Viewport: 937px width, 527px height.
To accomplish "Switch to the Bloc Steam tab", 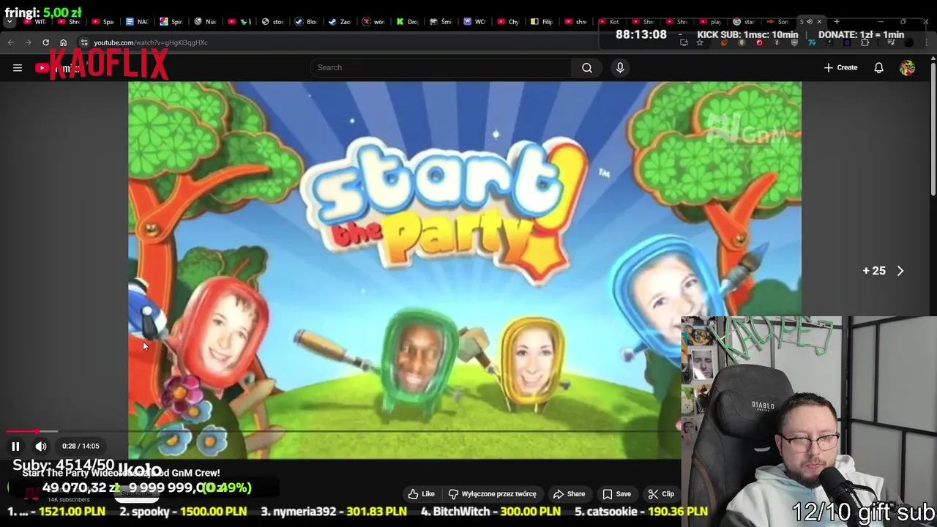I will pos(305,22).
